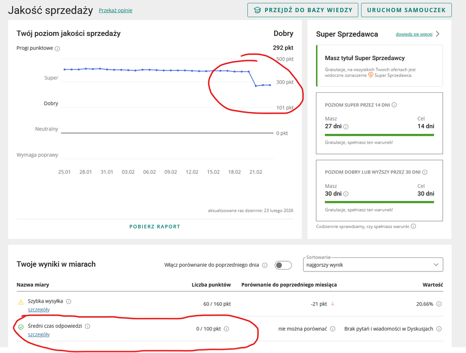Toggle comparison to previous day switch
Image resolution: width=466 pixels, height=353 pixels.
283,265
